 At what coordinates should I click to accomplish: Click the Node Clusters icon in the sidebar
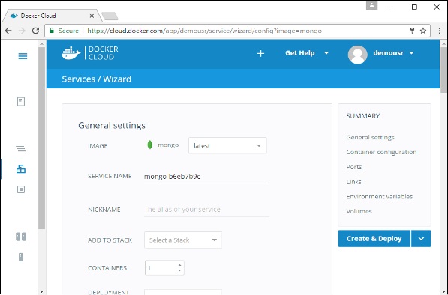pos(20,237)
